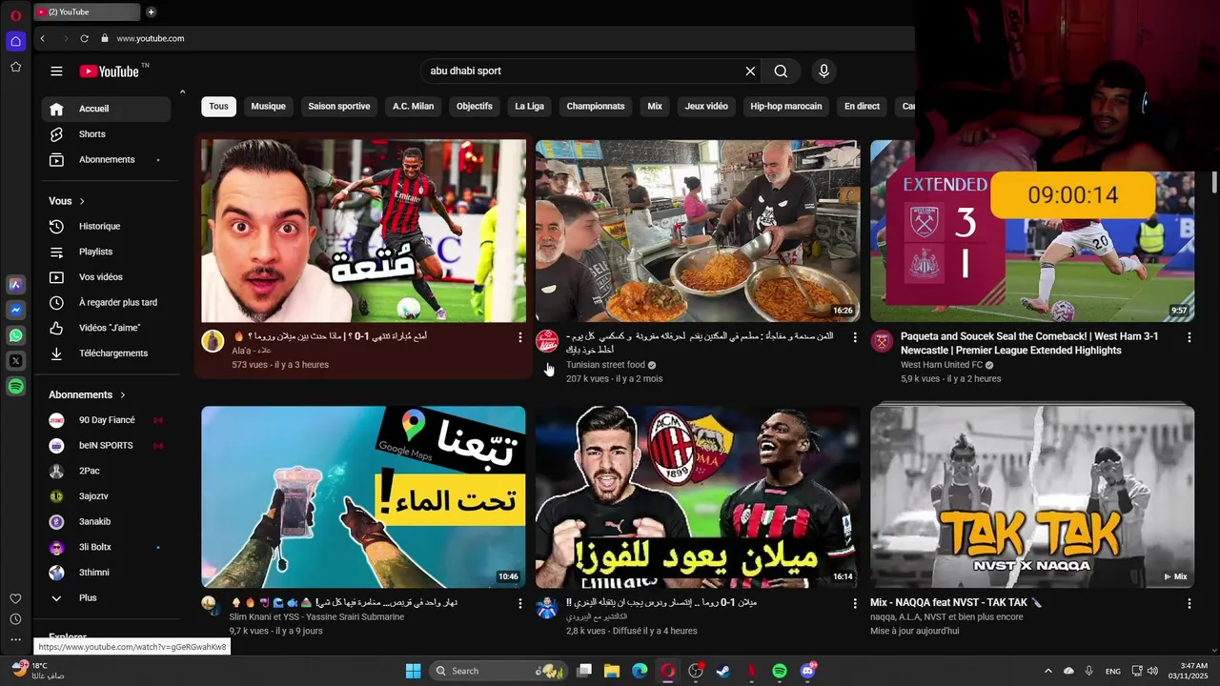This screenshot has width=1220, height=686.
Task: Open more options for Tunisian street food video
Action: (854, 337)
